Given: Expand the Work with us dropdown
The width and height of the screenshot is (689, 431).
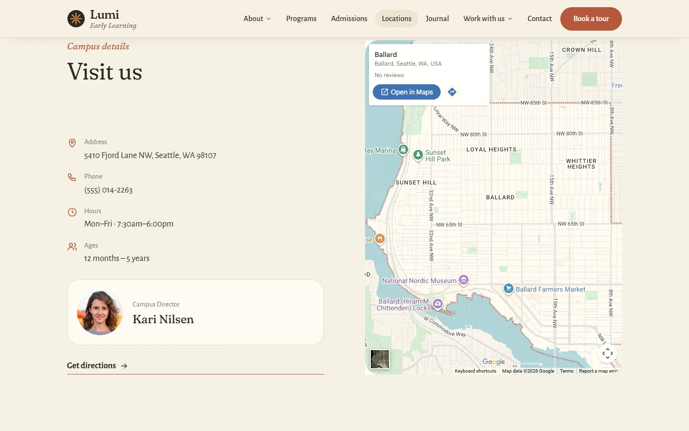Looking at the screenshot, I should pyautogui.click(x=488, y=19).
